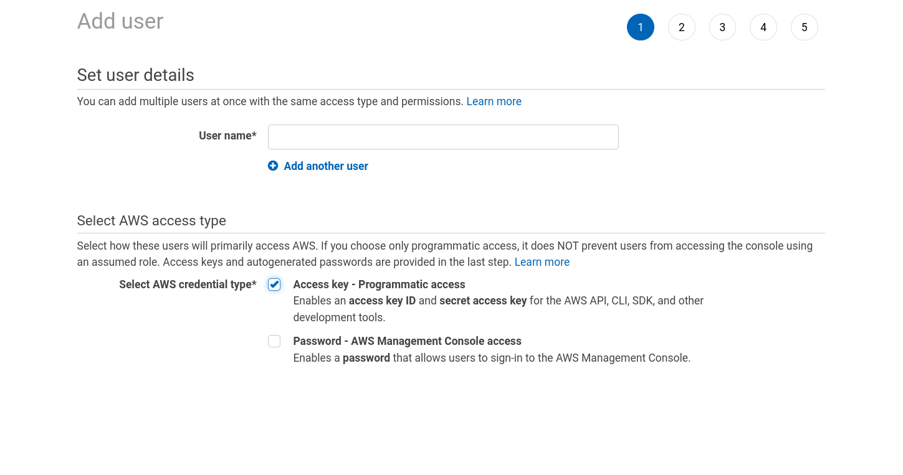Navigate to wizard step 4

(763, 27)
